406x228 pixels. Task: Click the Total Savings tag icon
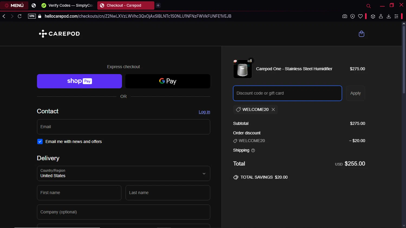pos(236,177)
